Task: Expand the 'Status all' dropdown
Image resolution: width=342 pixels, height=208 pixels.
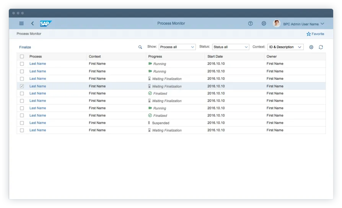Action: 231,47
